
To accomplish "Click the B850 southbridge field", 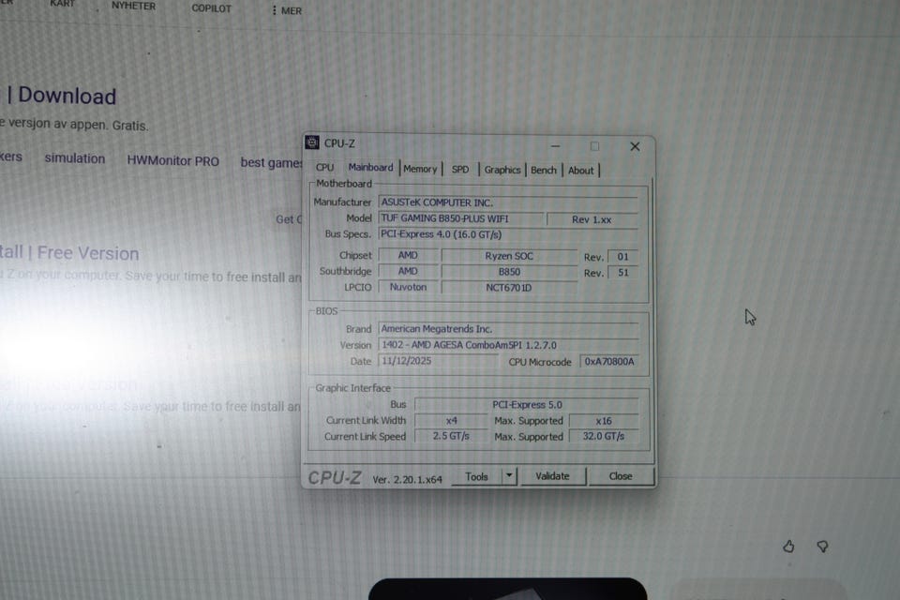I will [x=509, y=272].
